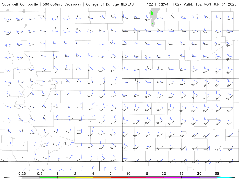Click the "0.25" color scale label
Screen dimensions: 239x179
pyautogui.click(x=22, y=174)
